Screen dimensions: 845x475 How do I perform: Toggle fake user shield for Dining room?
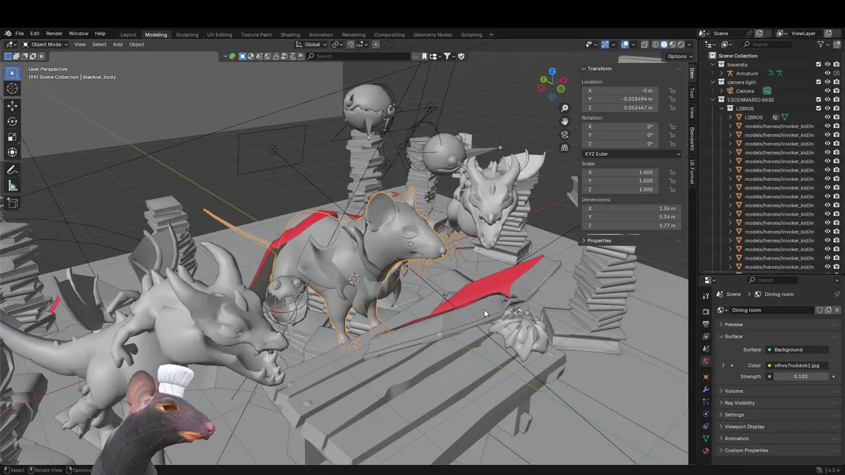820,310
